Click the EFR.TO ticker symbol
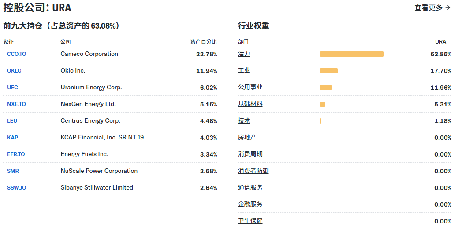 (16, 154)
